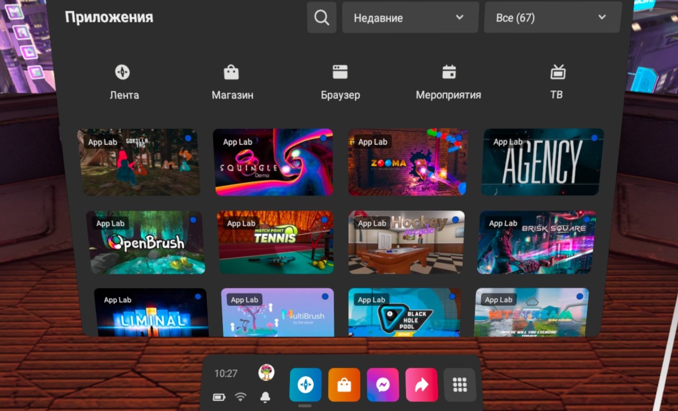This screenshot has width=678, height=411.
Task: Check the Wi-Fi status icon
Action: point(240,397)
